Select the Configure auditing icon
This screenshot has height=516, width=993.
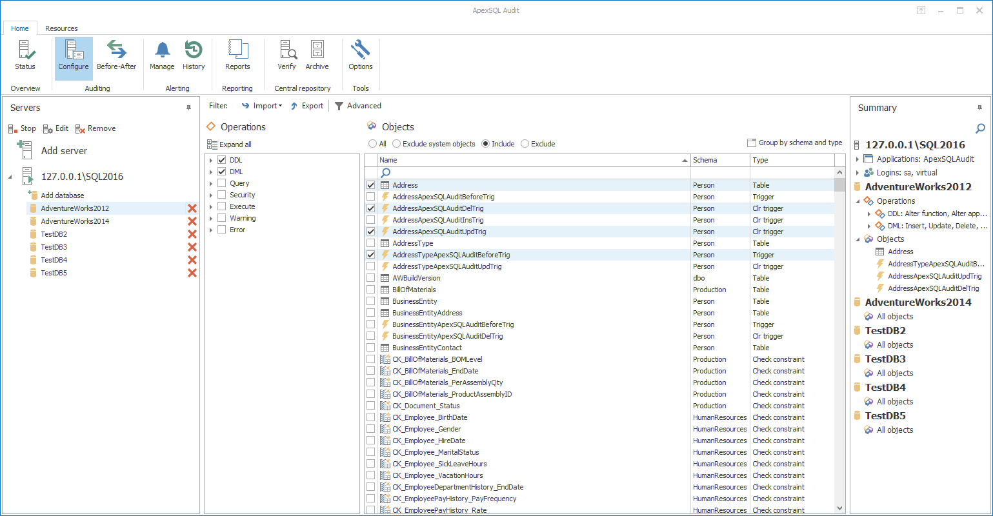pyautogui.click(x=73, y=57)
